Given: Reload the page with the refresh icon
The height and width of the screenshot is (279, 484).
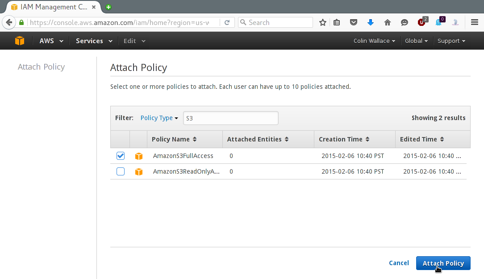Looking at the screenshot, I should 227,22.
